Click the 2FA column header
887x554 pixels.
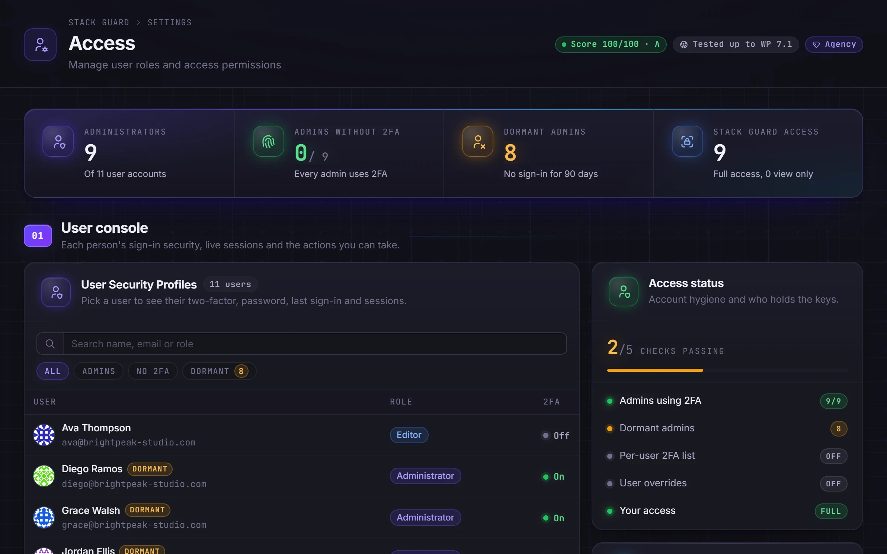coord(551,402)
